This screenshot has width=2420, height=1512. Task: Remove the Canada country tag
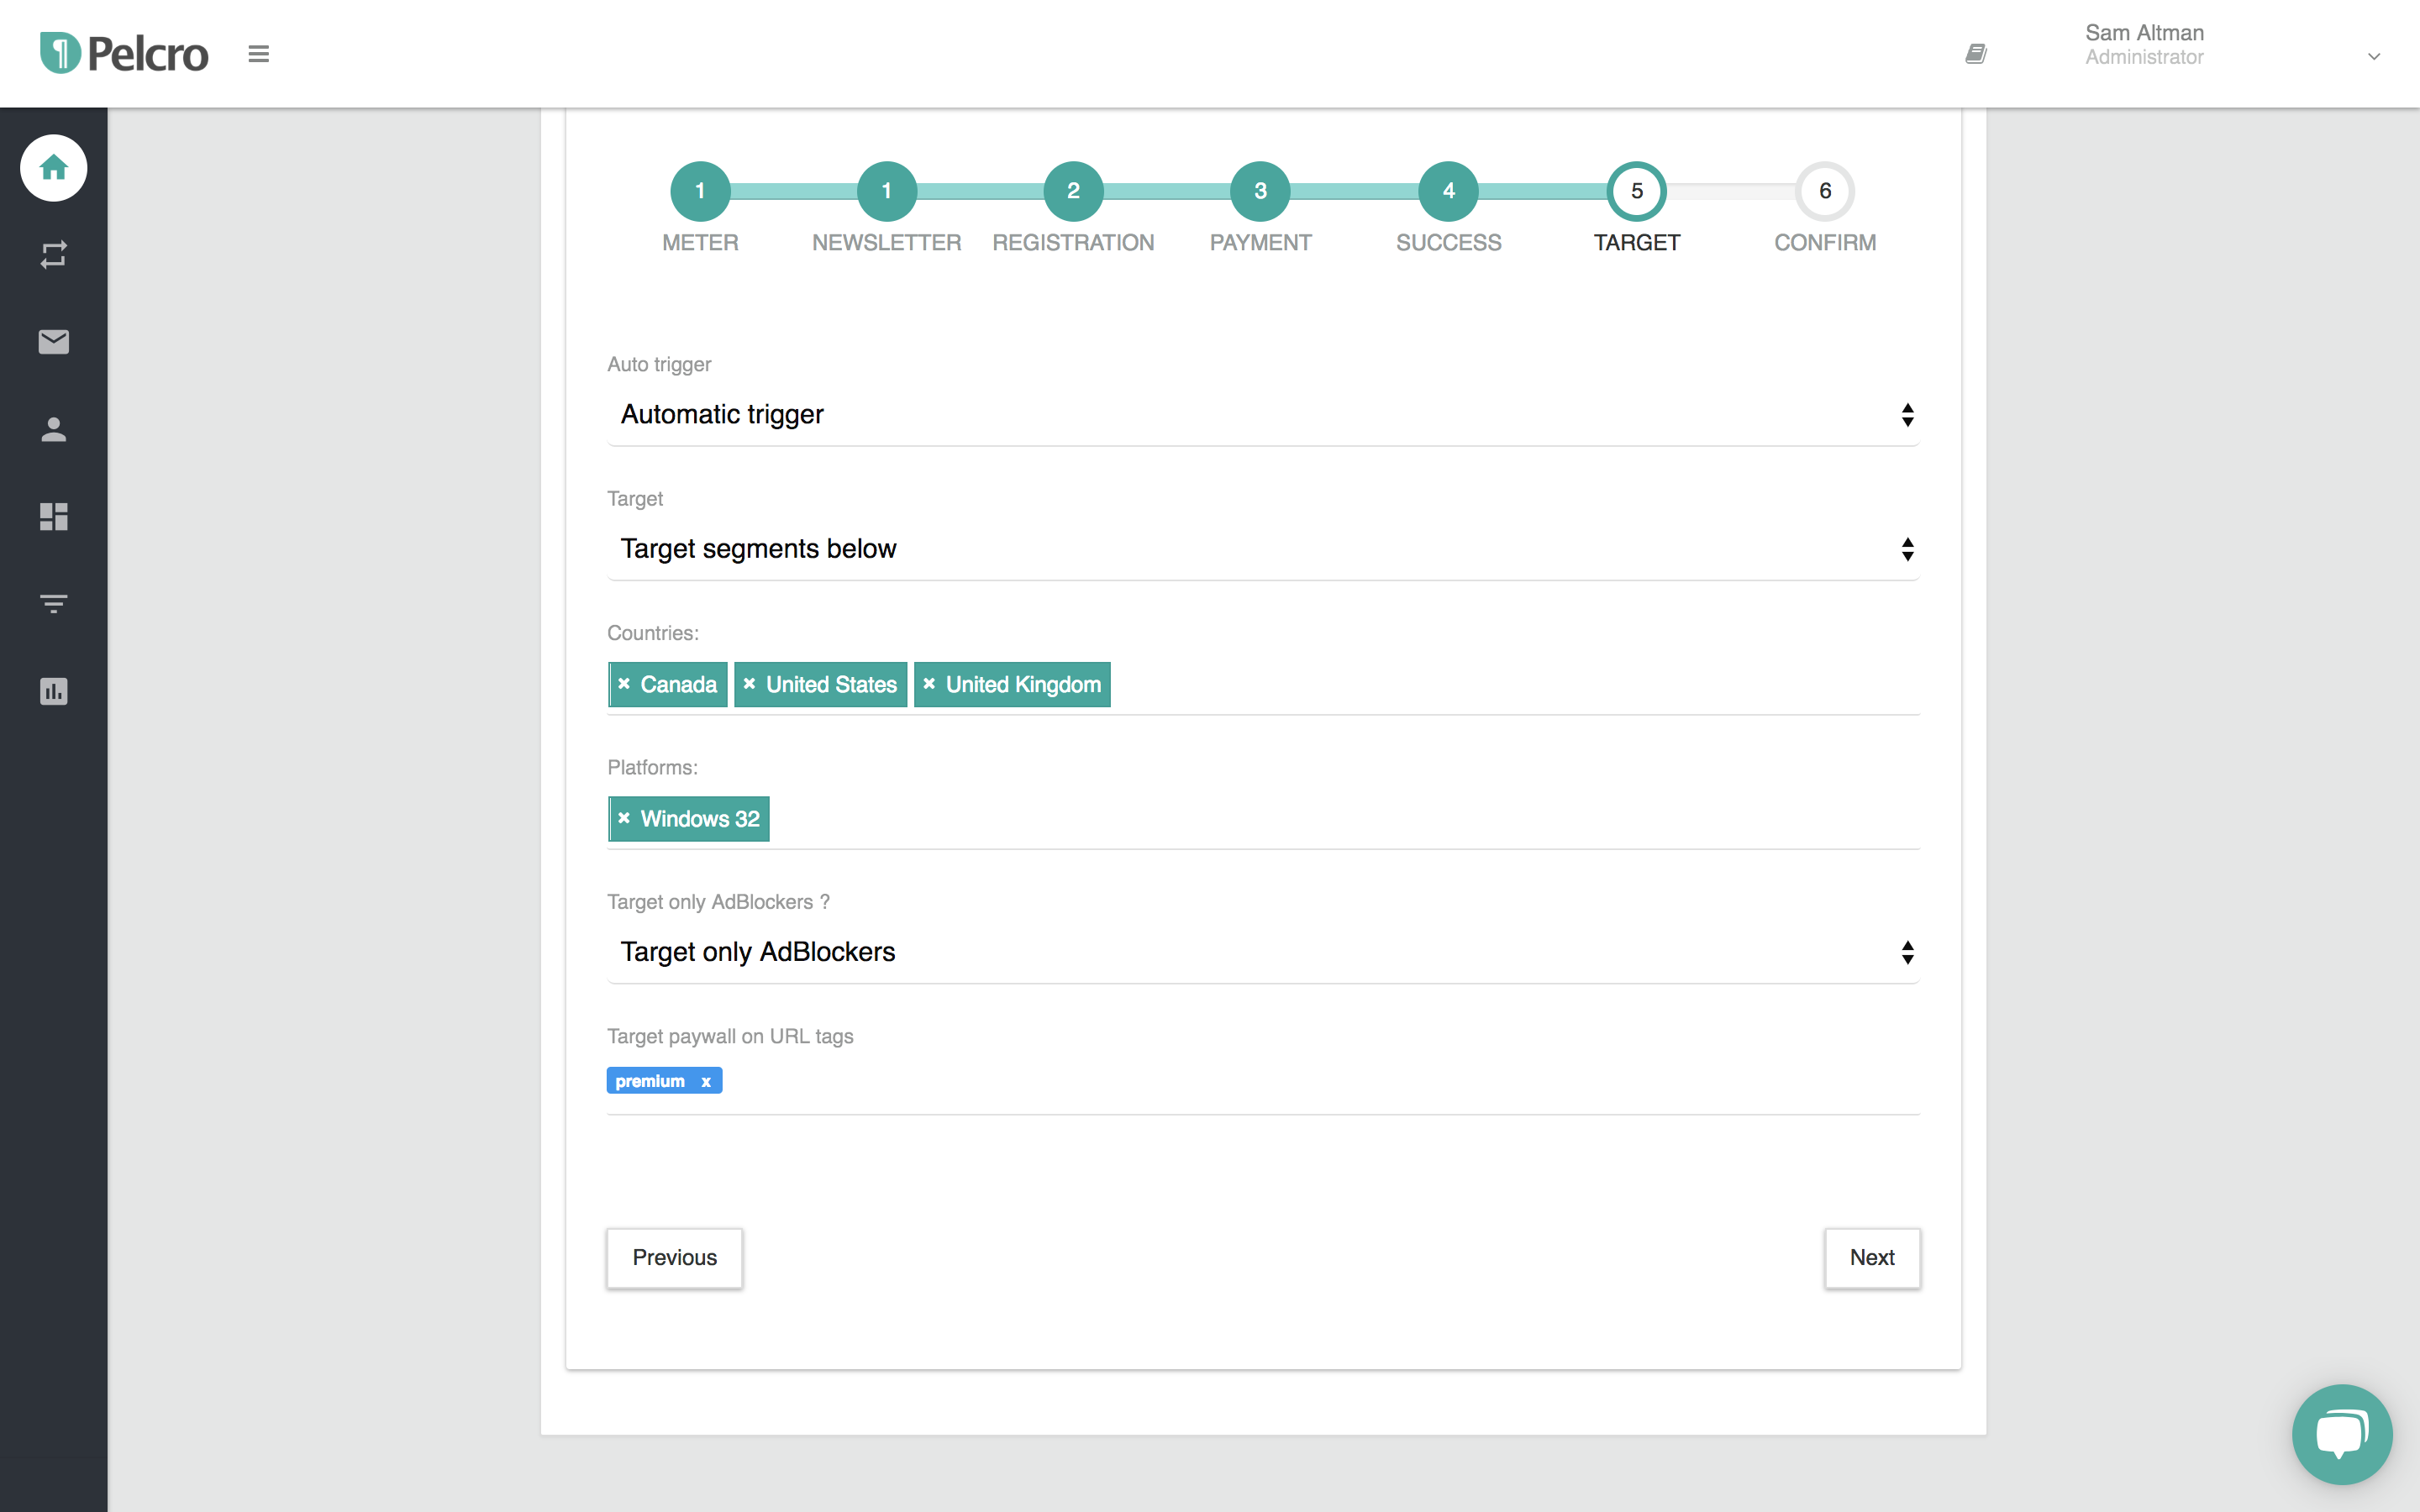click(x=624, y=684)
